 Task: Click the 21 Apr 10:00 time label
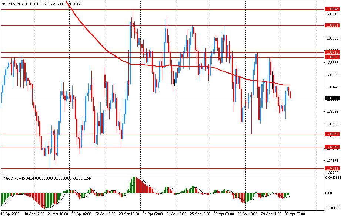click(x=58, y=214)
